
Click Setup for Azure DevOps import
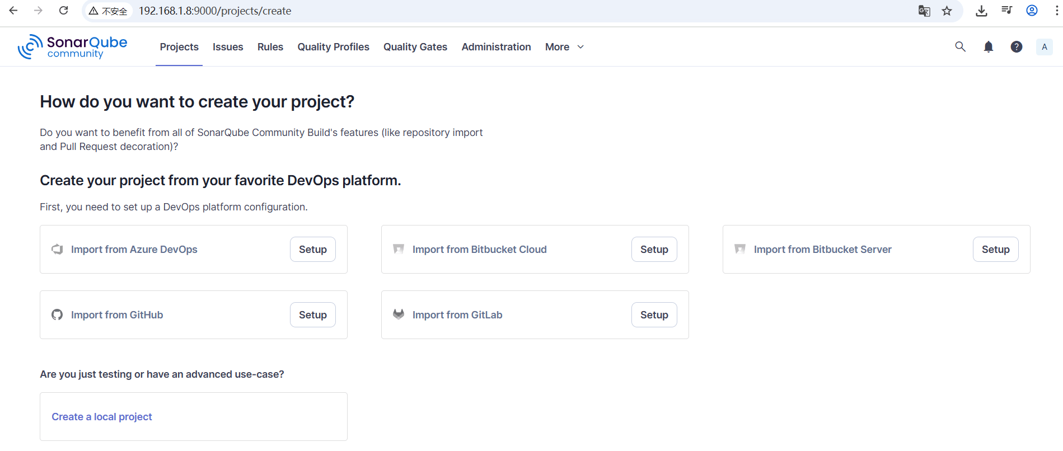click(312, 250)
